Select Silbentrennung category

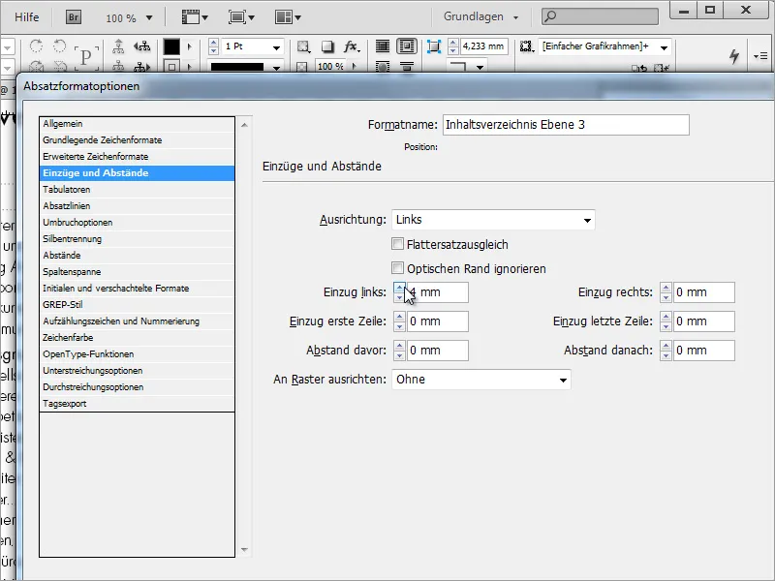[x=137, y=239]
